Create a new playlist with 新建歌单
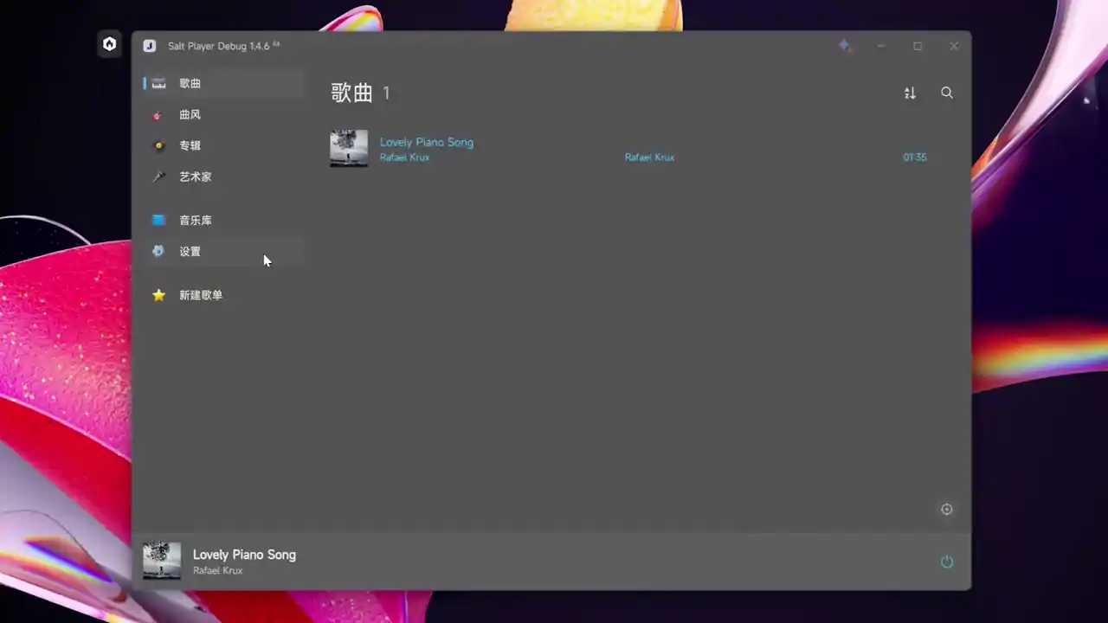Image resolution: width=1108 pixels, height=623 pixels. click(223, 295)
